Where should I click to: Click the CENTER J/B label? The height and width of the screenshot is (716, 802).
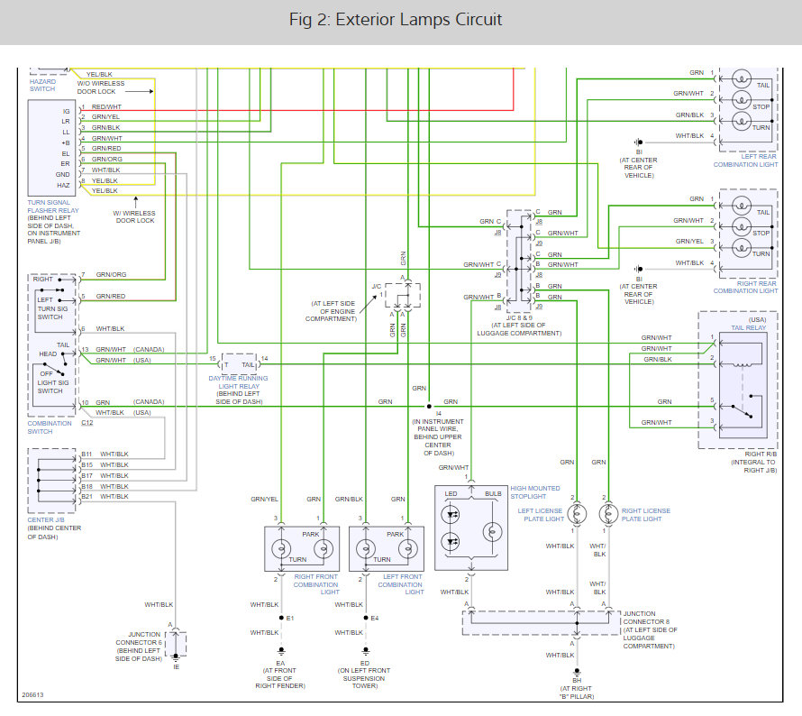coord(46,519)
